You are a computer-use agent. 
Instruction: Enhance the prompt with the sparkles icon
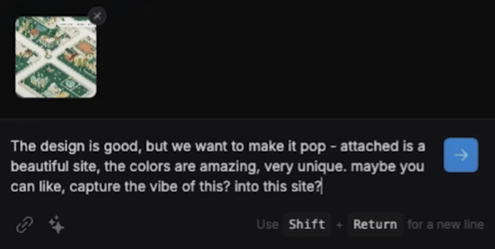(x=56, y=225)
